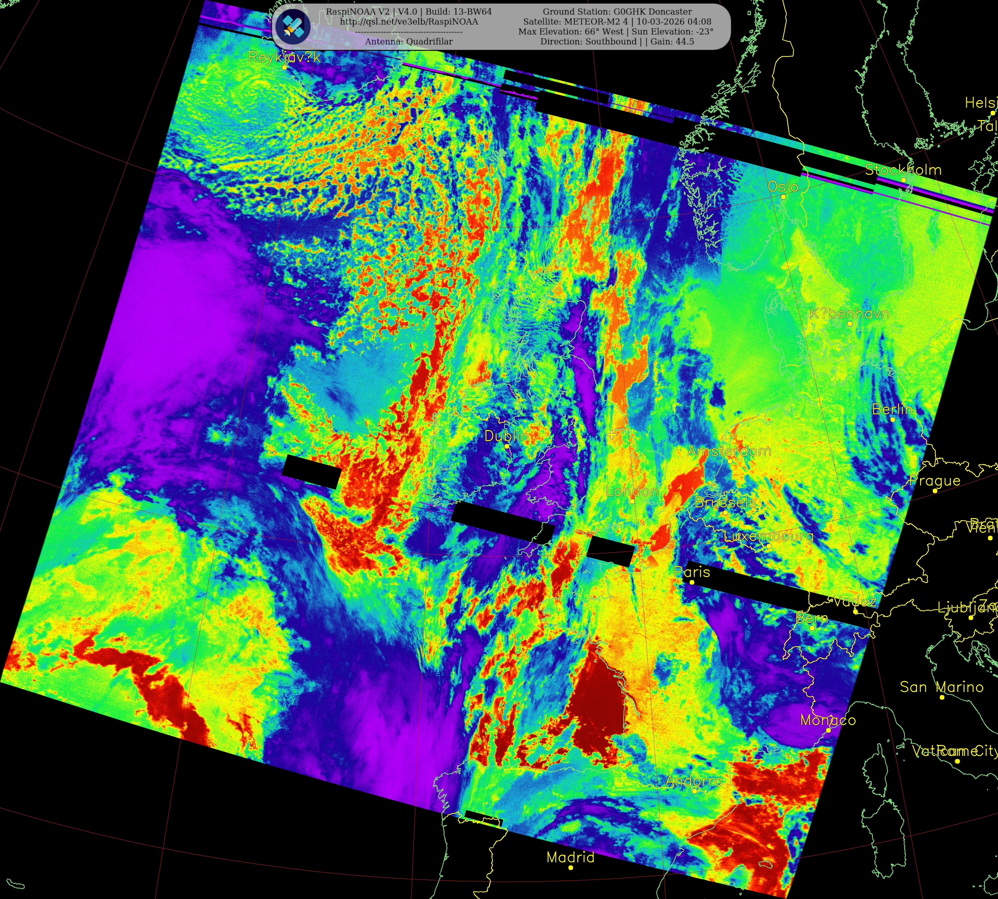Screen dimensions: 998x899
Task: Click the yellow ground station cross marker
Action: pos(612,435)
